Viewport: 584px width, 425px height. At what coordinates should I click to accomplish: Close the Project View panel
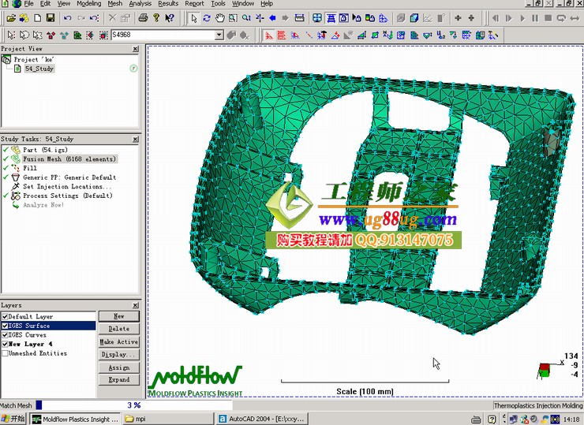point(135,49)
